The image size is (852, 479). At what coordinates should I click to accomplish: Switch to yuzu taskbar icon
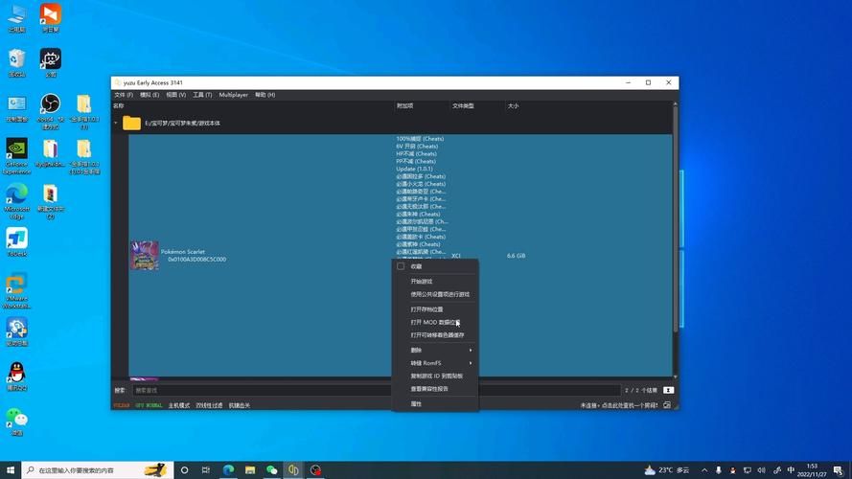(x=293, y=470)
